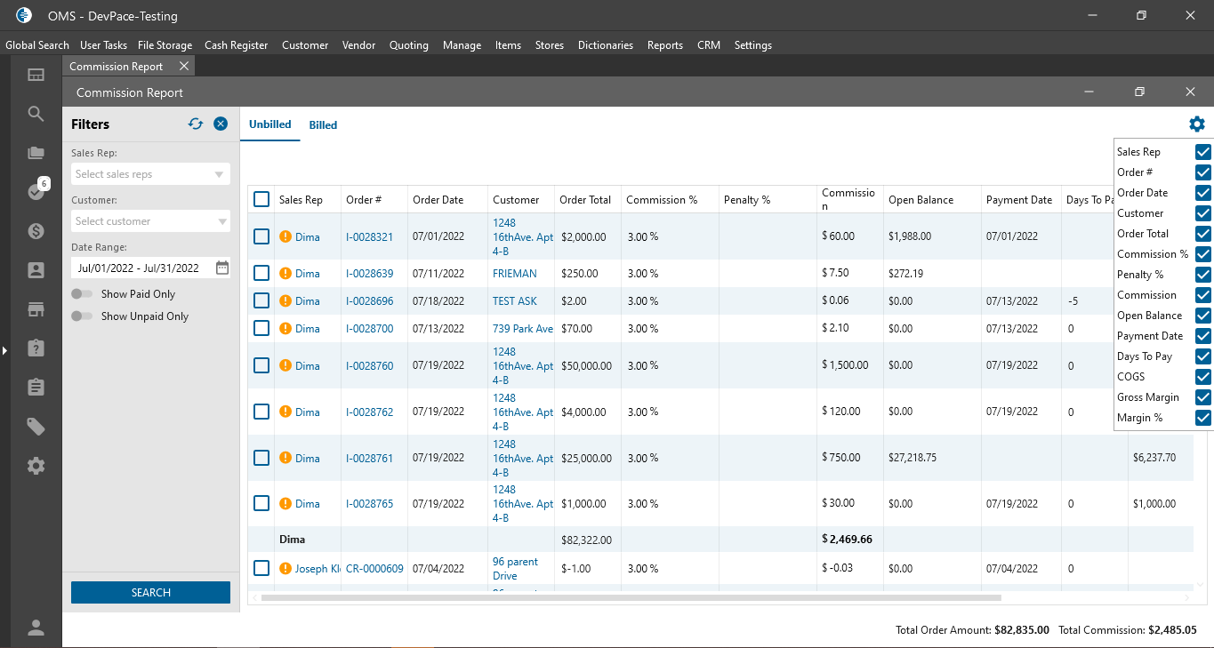Open the gear settings icon in left sidebar
Viewport: 1214px width, 648px height.
[36, 466]
